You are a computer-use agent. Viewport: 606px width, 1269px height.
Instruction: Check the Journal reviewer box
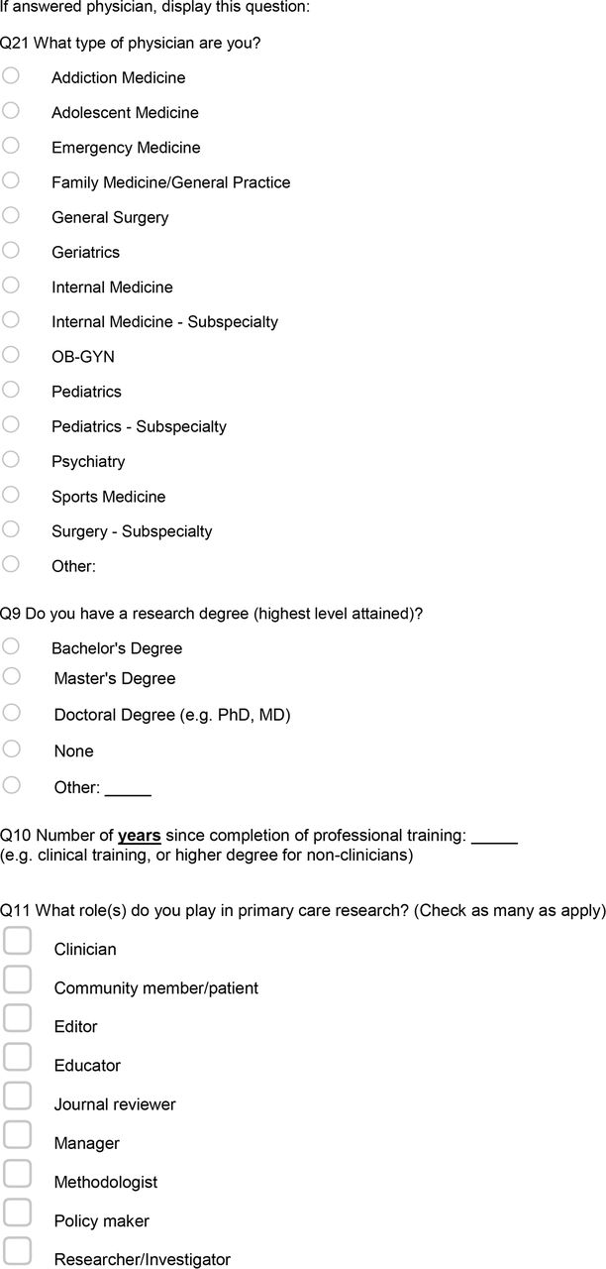(17, 1096)
